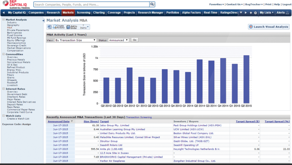Open the Transaction Screening link
This screenshot has width=292, height=165.
[x=139, y=117]
